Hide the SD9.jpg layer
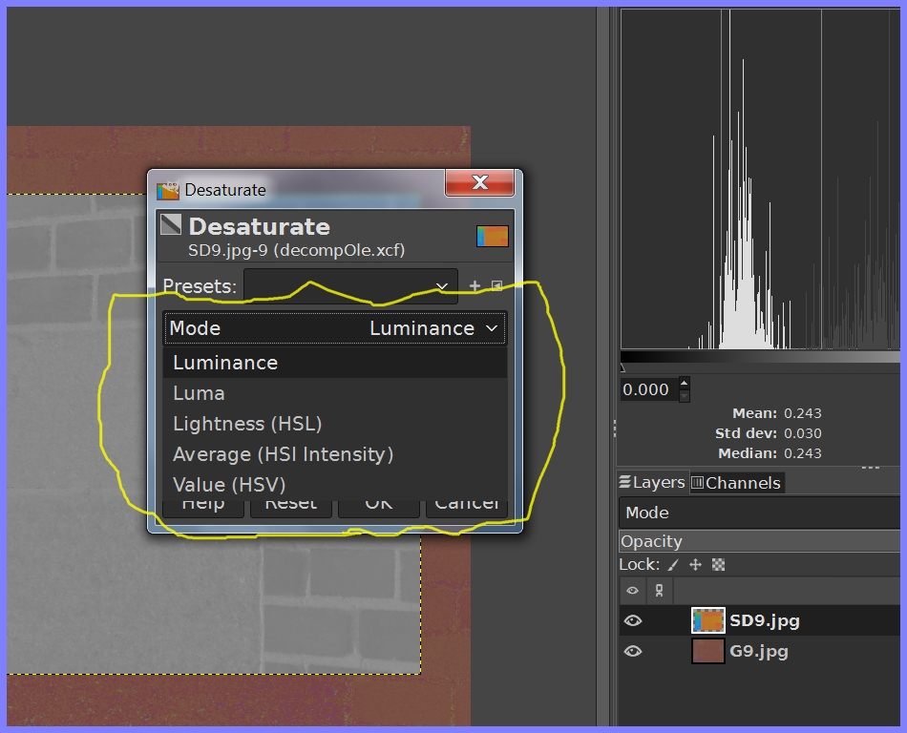907x733 pixels. click(632, 621)
